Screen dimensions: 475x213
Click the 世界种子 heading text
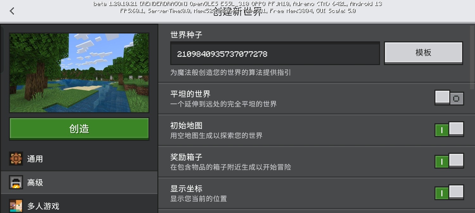point(186,35)
